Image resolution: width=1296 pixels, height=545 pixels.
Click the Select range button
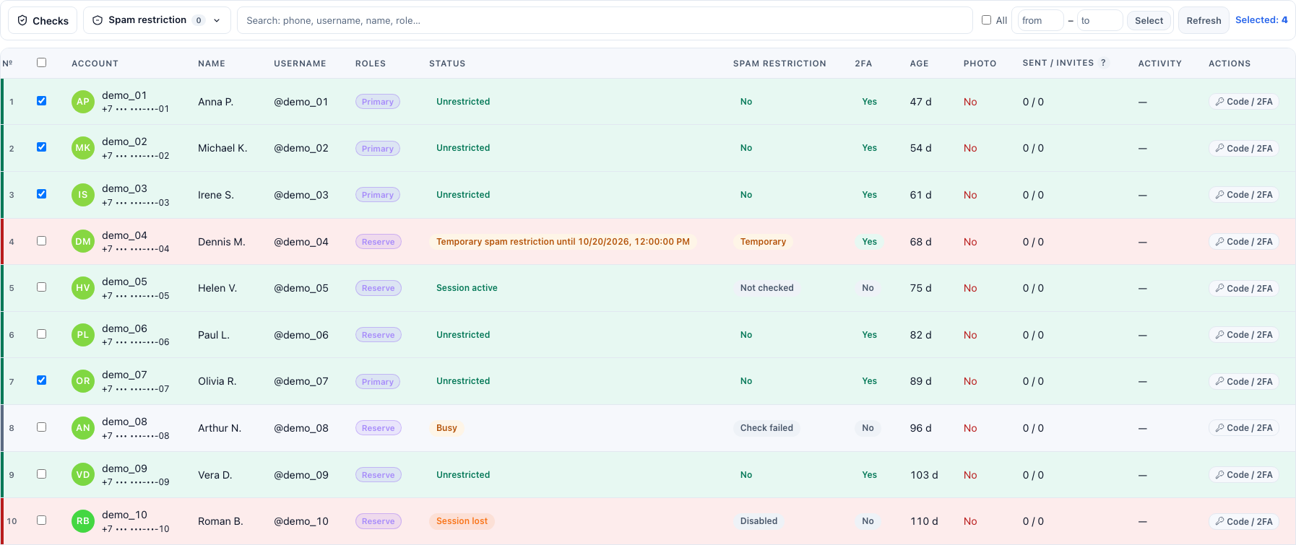pyautogui.click(x=1149, y=20)
